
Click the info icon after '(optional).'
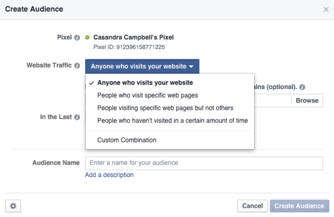click(302, 87)
